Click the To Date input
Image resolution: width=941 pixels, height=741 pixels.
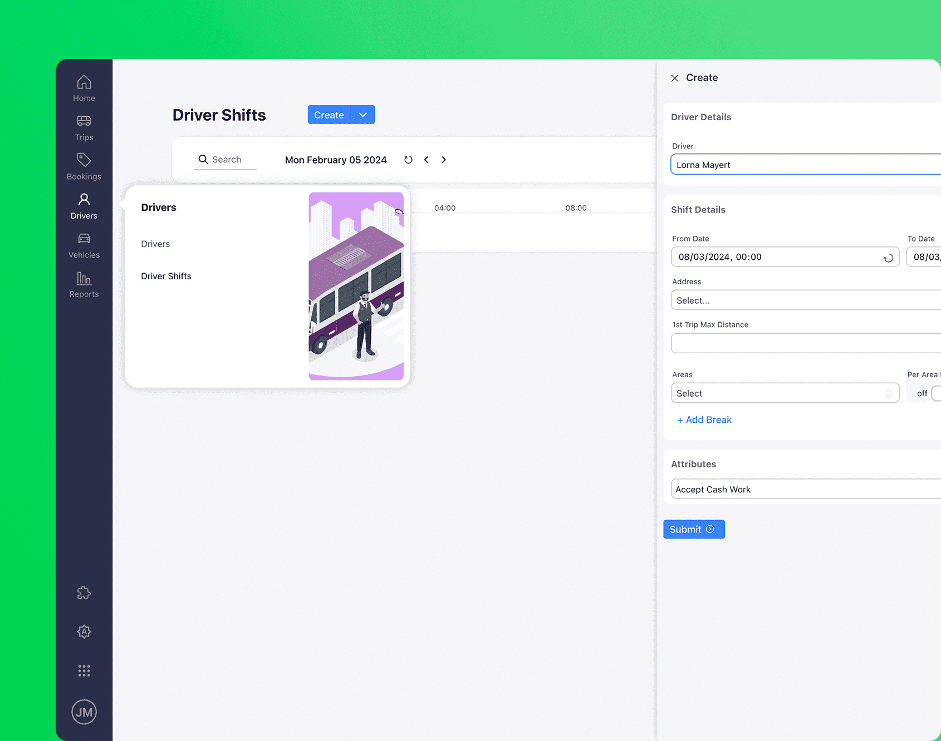coord(924,257)
